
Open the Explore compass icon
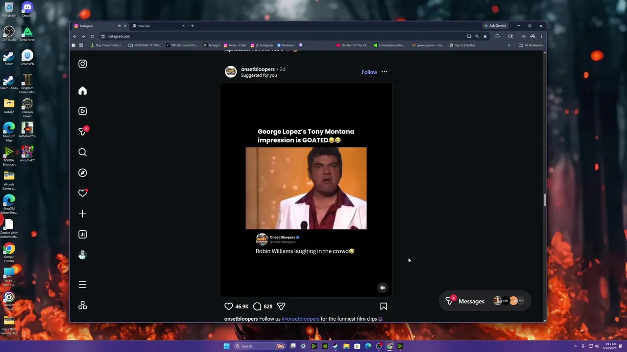click(x=82, y=173)
